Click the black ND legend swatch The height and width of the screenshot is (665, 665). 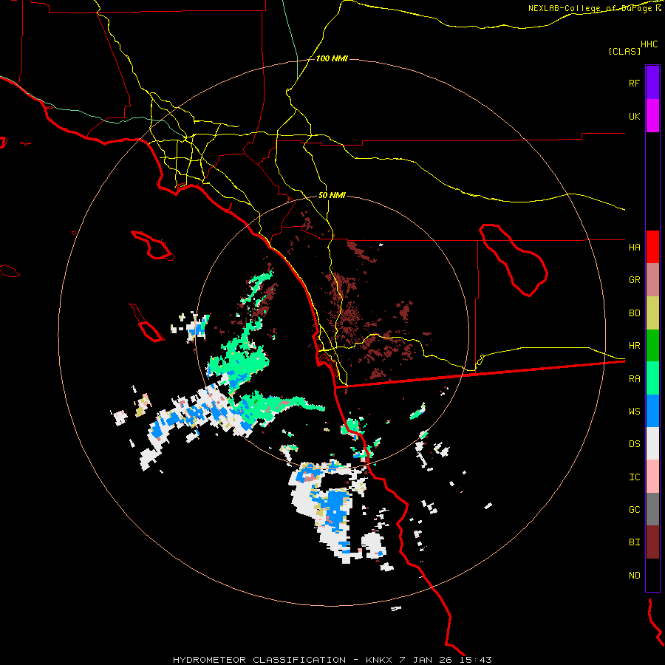652,575
